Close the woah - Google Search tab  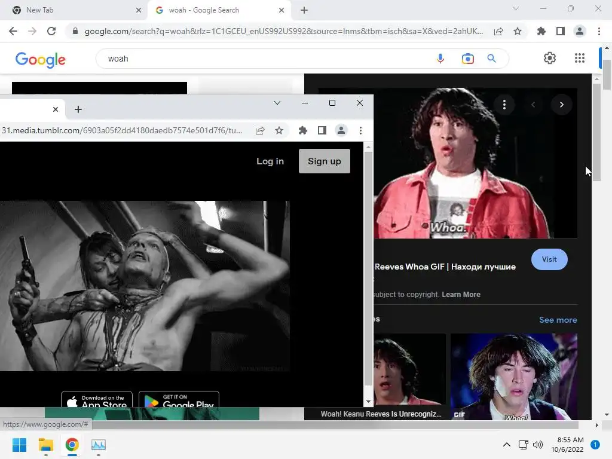click(281, 10)
